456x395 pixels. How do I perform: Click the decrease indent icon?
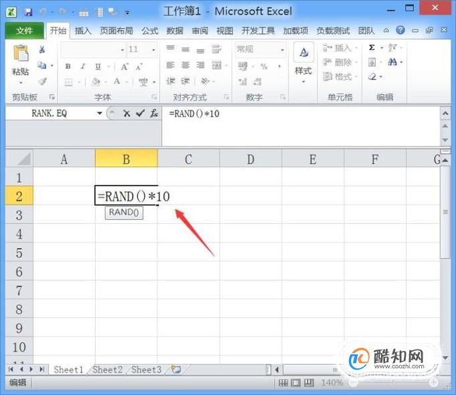tap(170, 81)
